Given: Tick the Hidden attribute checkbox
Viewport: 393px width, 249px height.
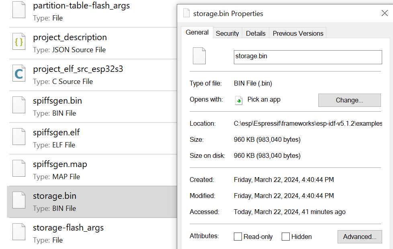Looking at the screenshot, I should (286, 237).
